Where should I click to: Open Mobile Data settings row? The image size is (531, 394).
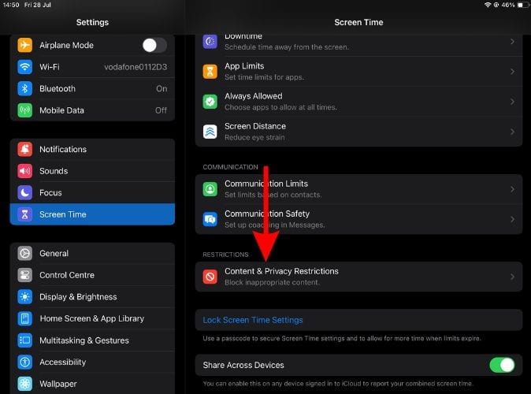point(92,110)
